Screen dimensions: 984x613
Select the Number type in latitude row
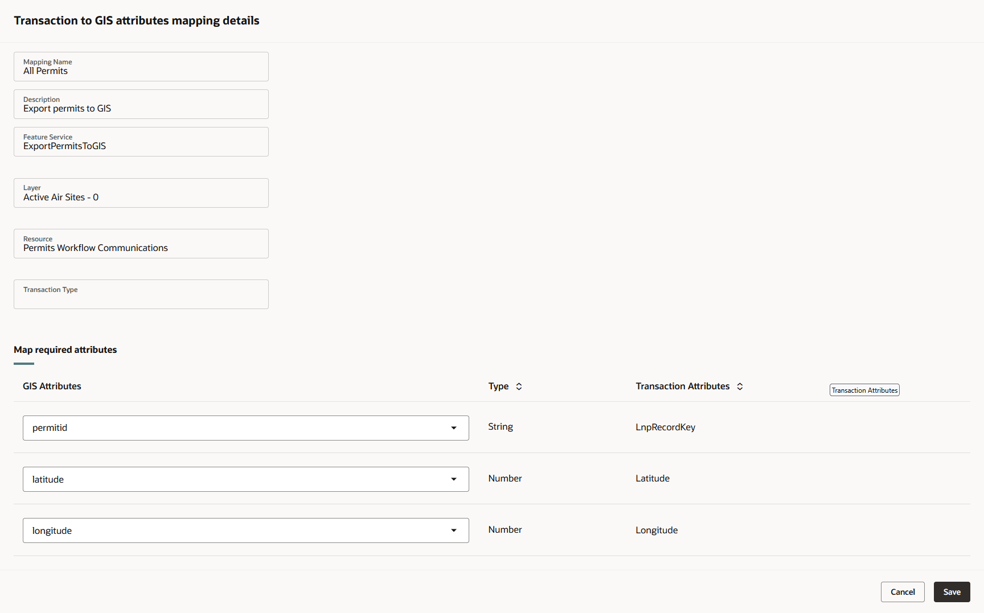click(x=505, y=479)
